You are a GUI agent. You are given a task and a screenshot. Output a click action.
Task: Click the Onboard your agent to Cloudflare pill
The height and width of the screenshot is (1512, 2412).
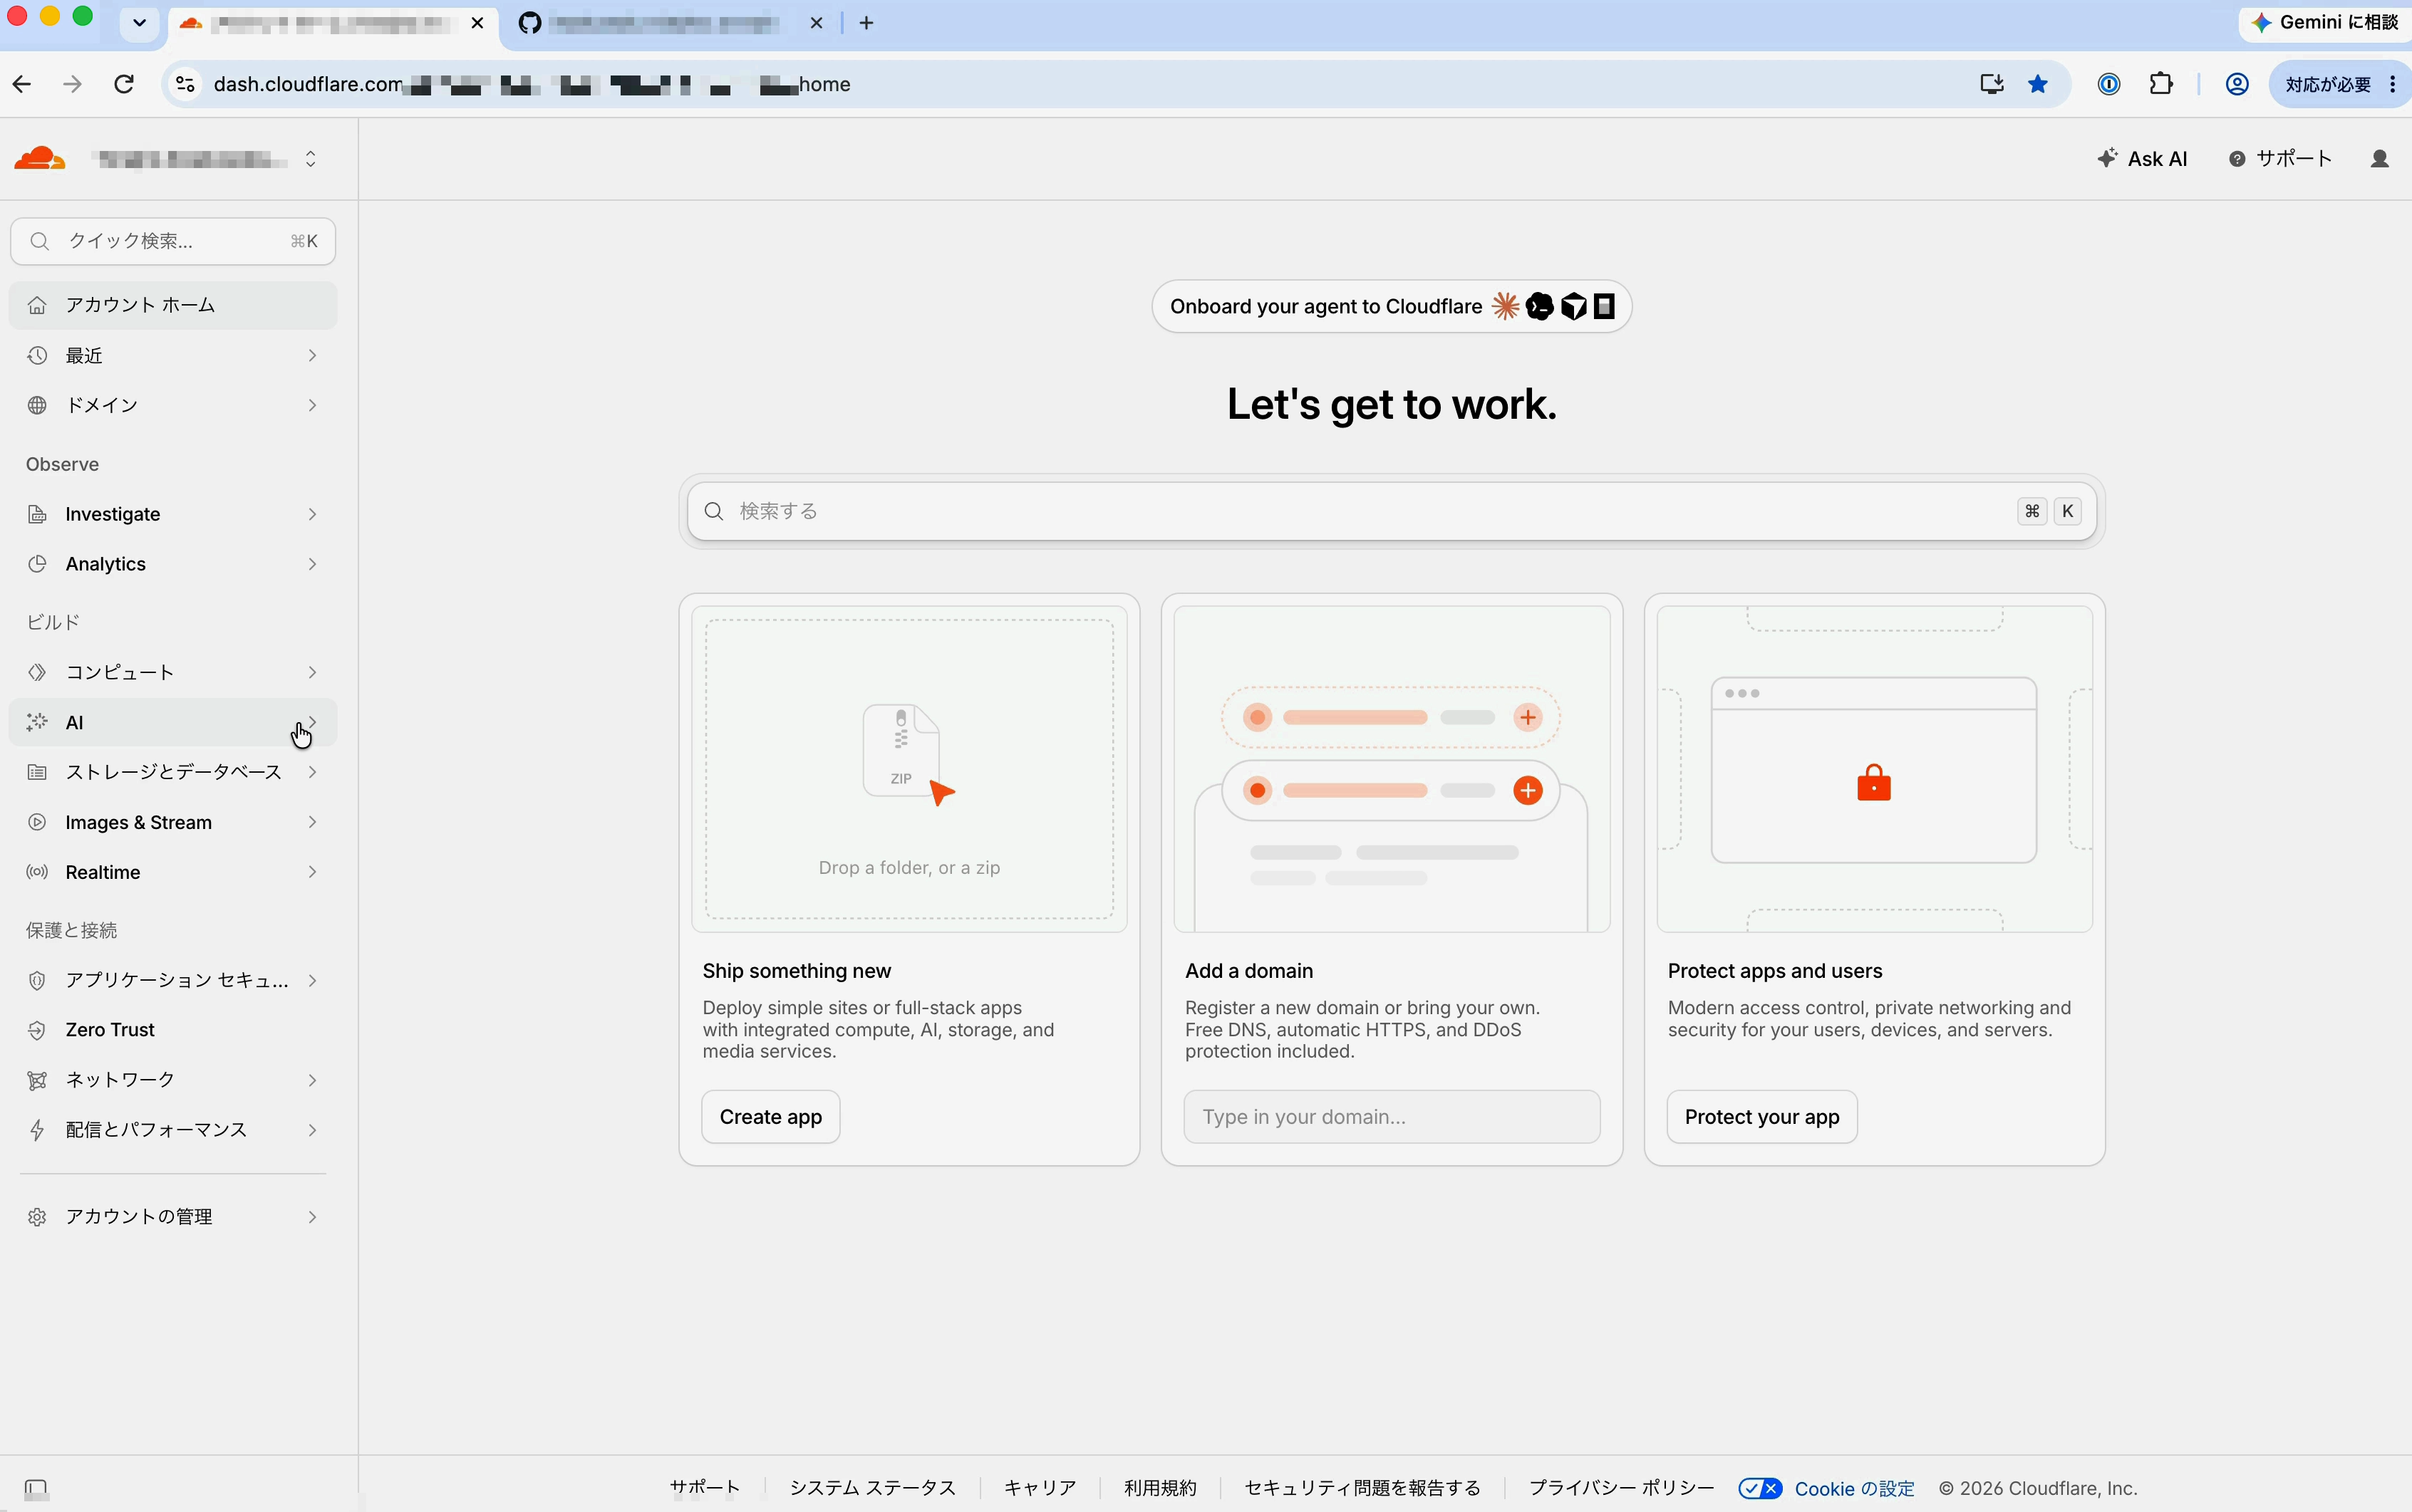1392,307
